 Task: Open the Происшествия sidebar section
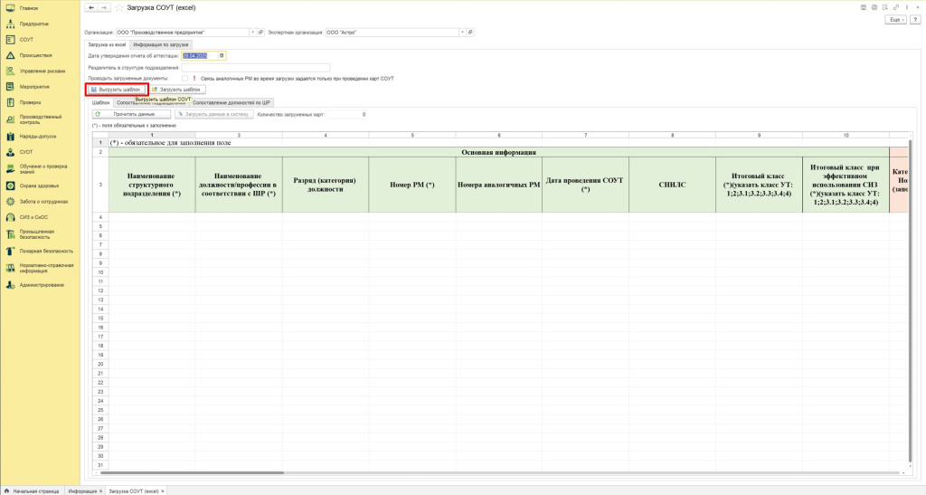point(35,55)
